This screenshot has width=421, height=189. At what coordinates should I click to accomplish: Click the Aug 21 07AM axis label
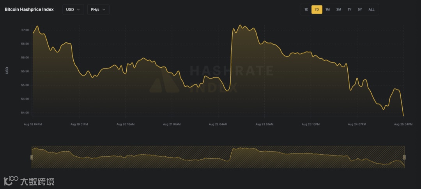pyautogui.click(x=172, y=124)
